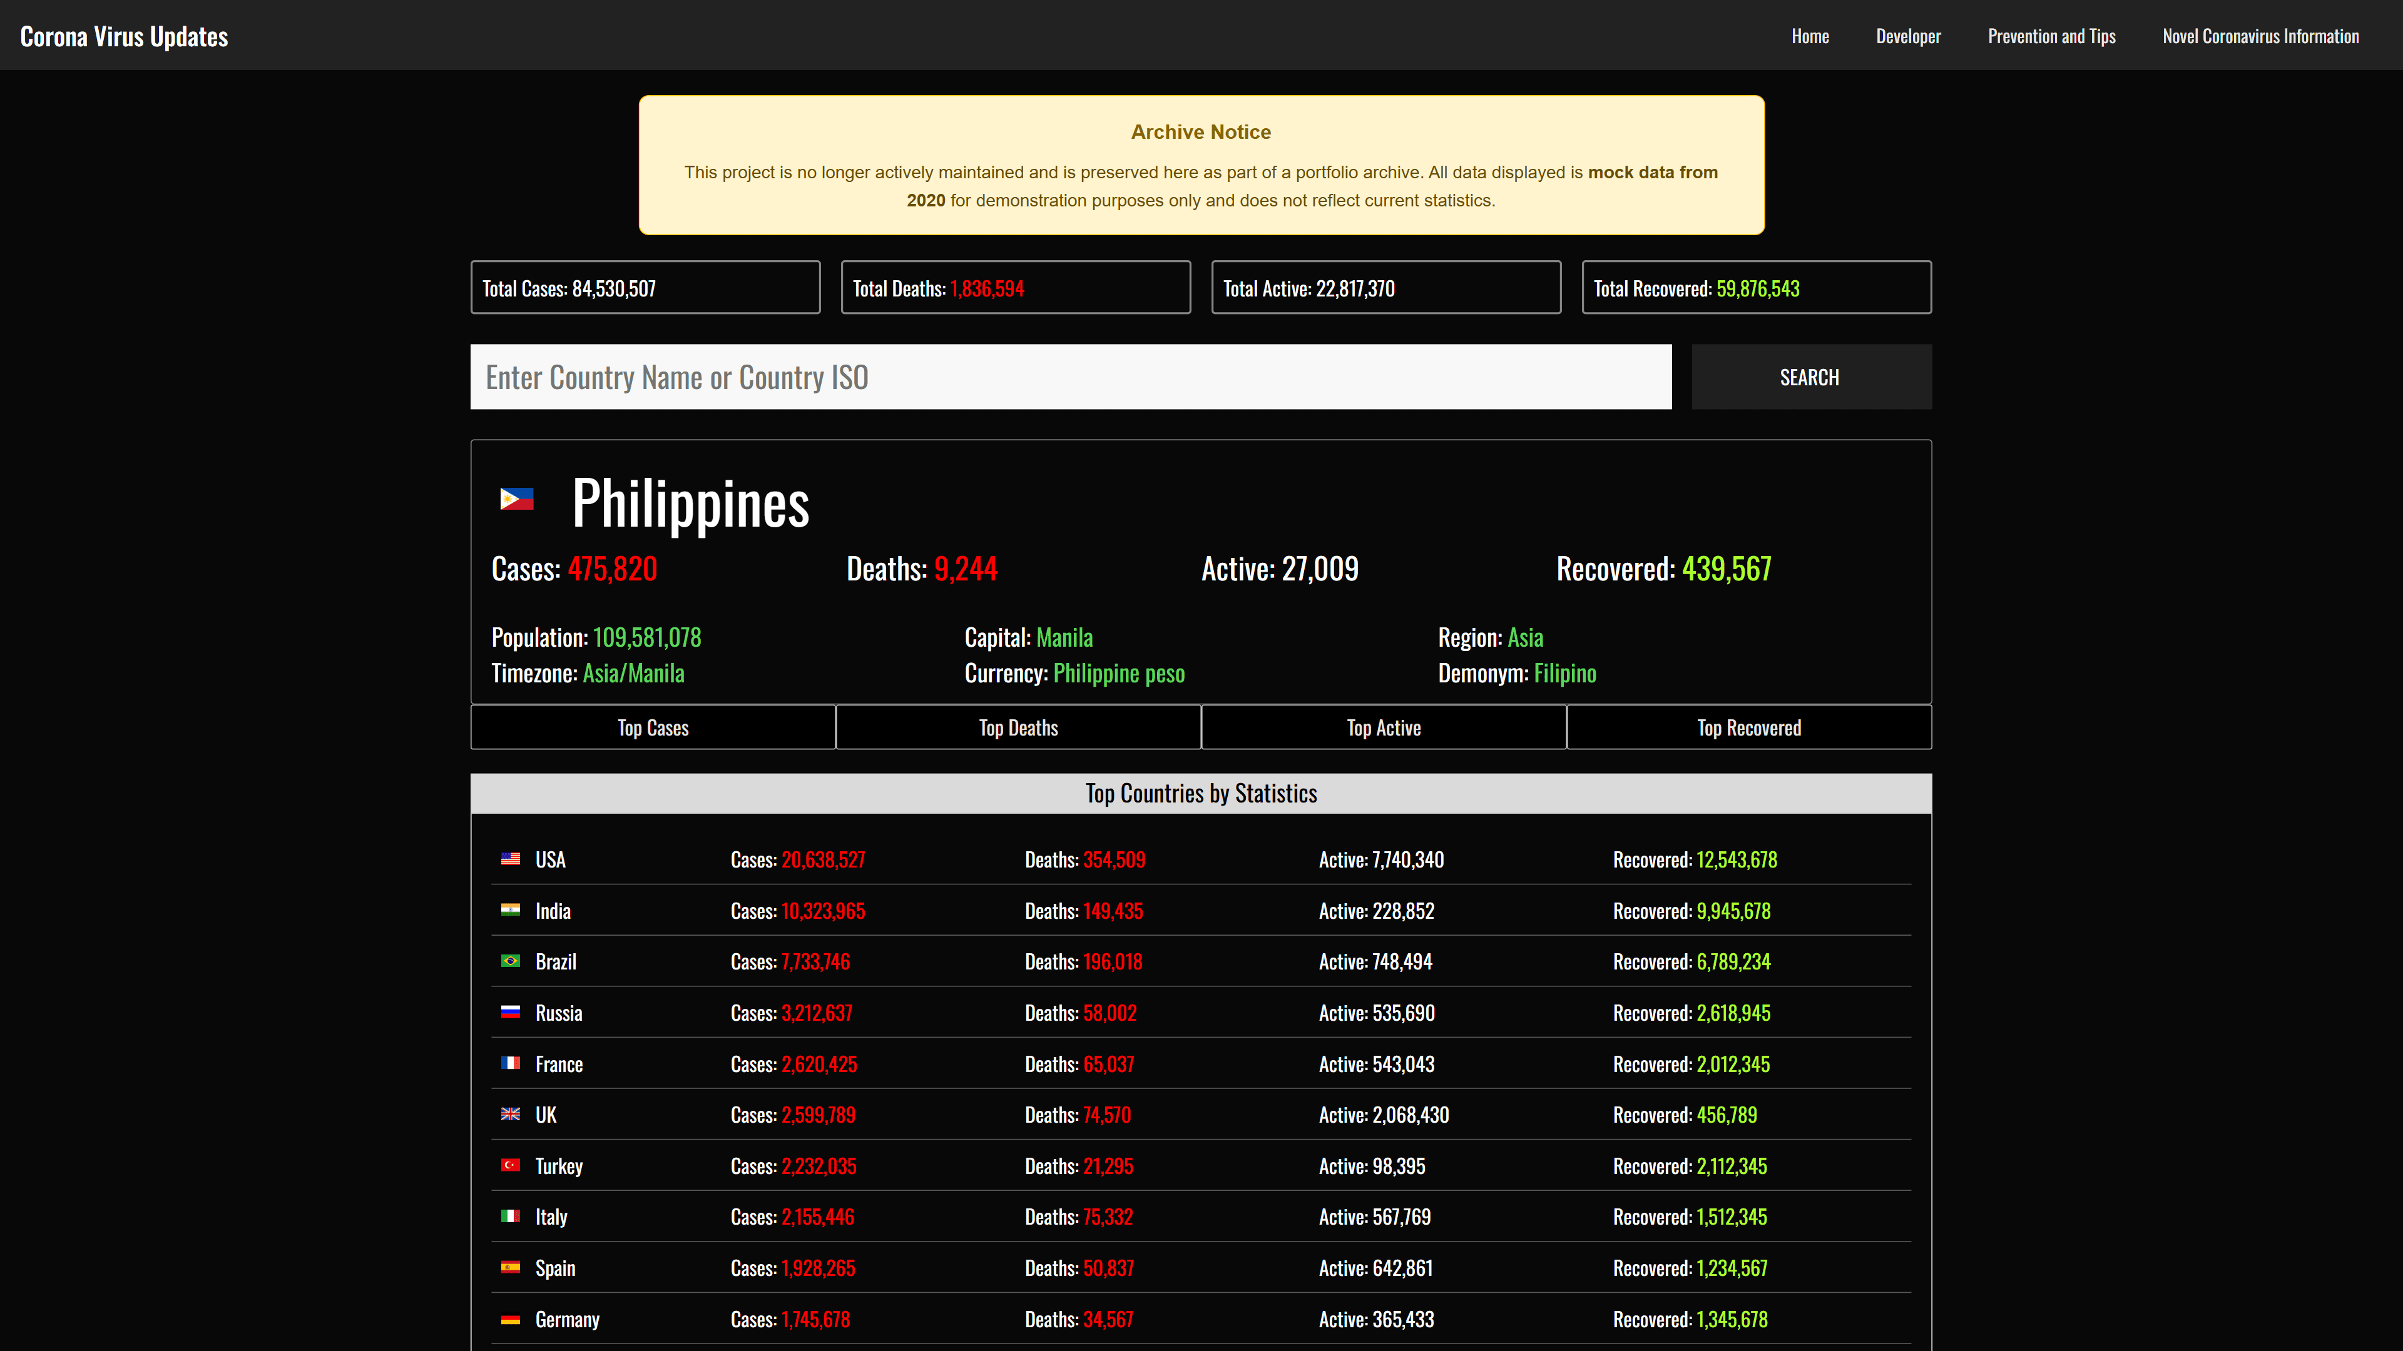Open Novel Coronavirus Information link

[2260, 36]
